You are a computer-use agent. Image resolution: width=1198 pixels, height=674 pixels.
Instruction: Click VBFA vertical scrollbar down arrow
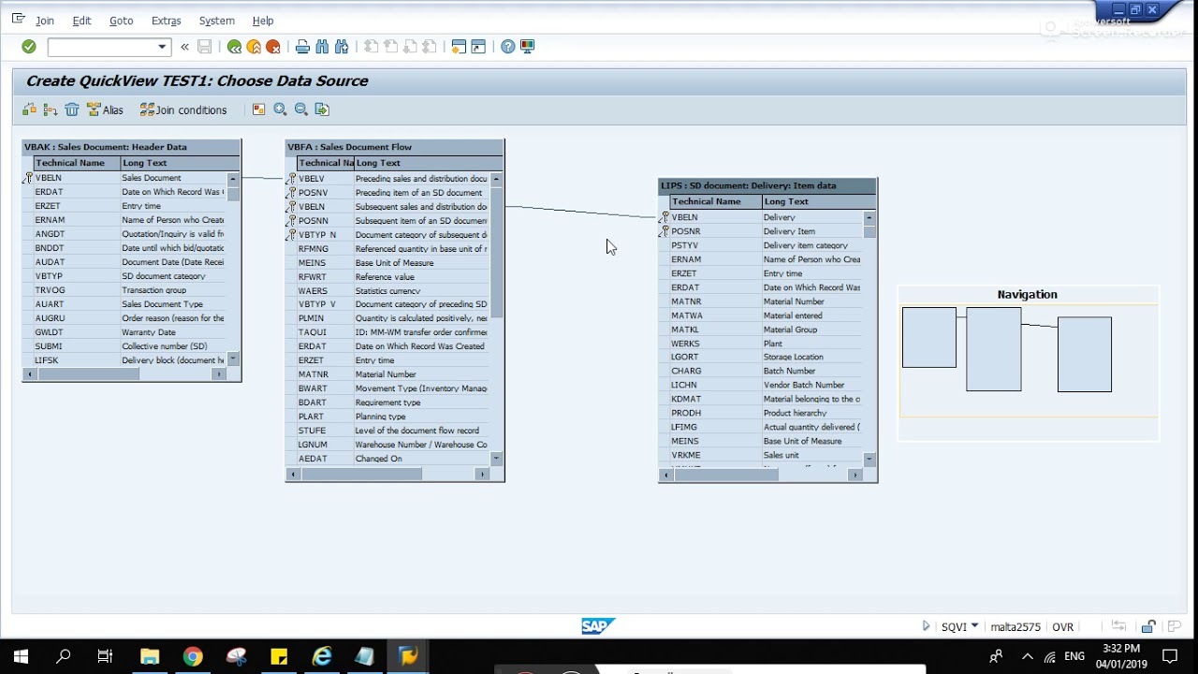pyautogui.click(x=496, y=459)
